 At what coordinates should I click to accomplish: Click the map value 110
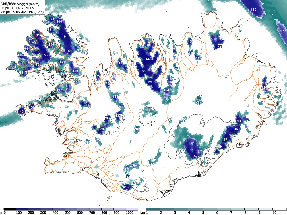point(119,63)
